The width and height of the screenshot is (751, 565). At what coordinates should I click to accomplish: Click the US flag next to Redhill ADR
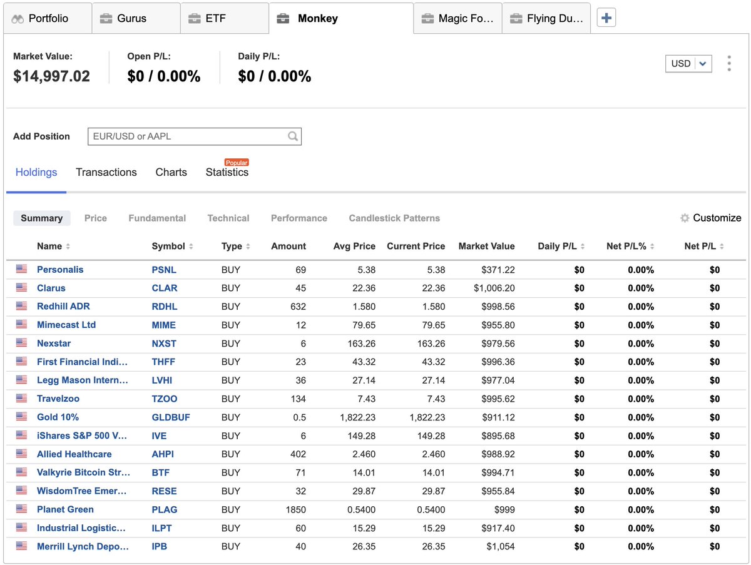[22, 306]
